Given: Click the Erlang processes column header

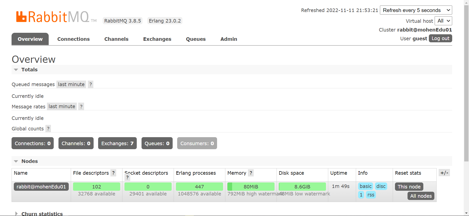Looking at the screenshot, I should pyautogui.click(x=196, y=173).
